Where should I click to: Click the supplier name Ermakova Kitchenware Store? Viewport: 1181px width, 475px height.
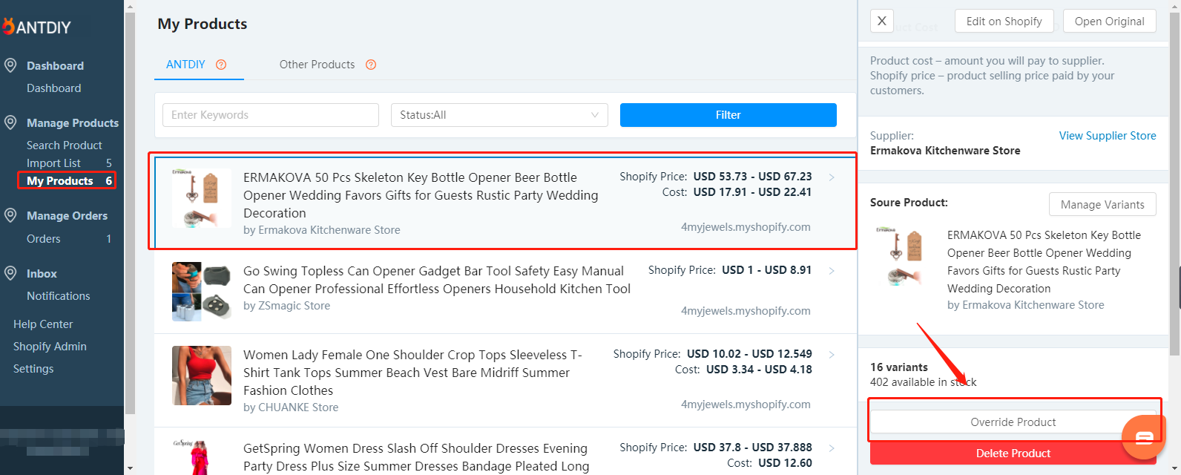[945, 151]
